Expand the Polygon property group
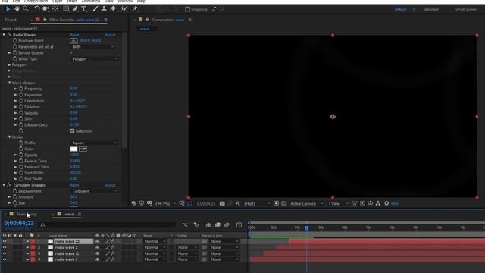 point(9,64)
